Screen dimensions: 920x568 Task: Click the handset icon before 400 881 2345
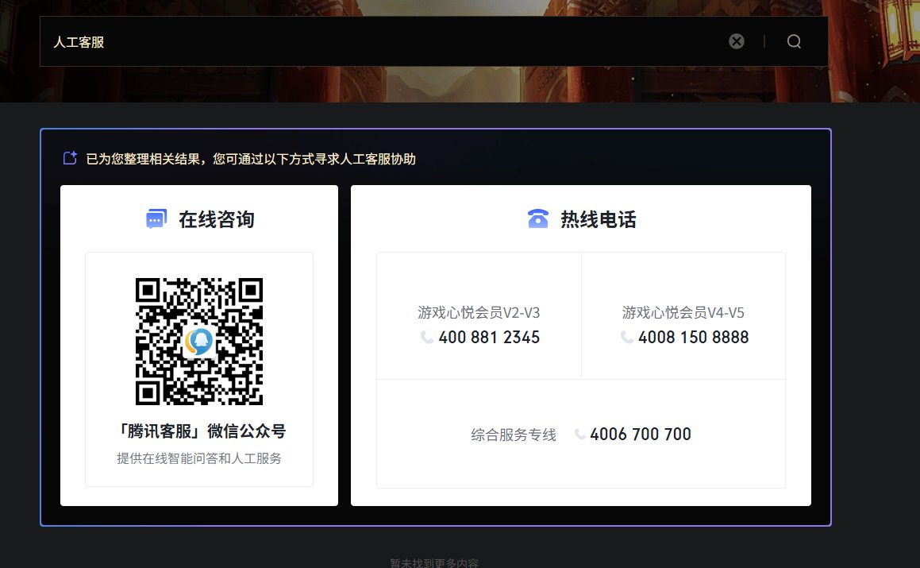click(x=427, y=338)
